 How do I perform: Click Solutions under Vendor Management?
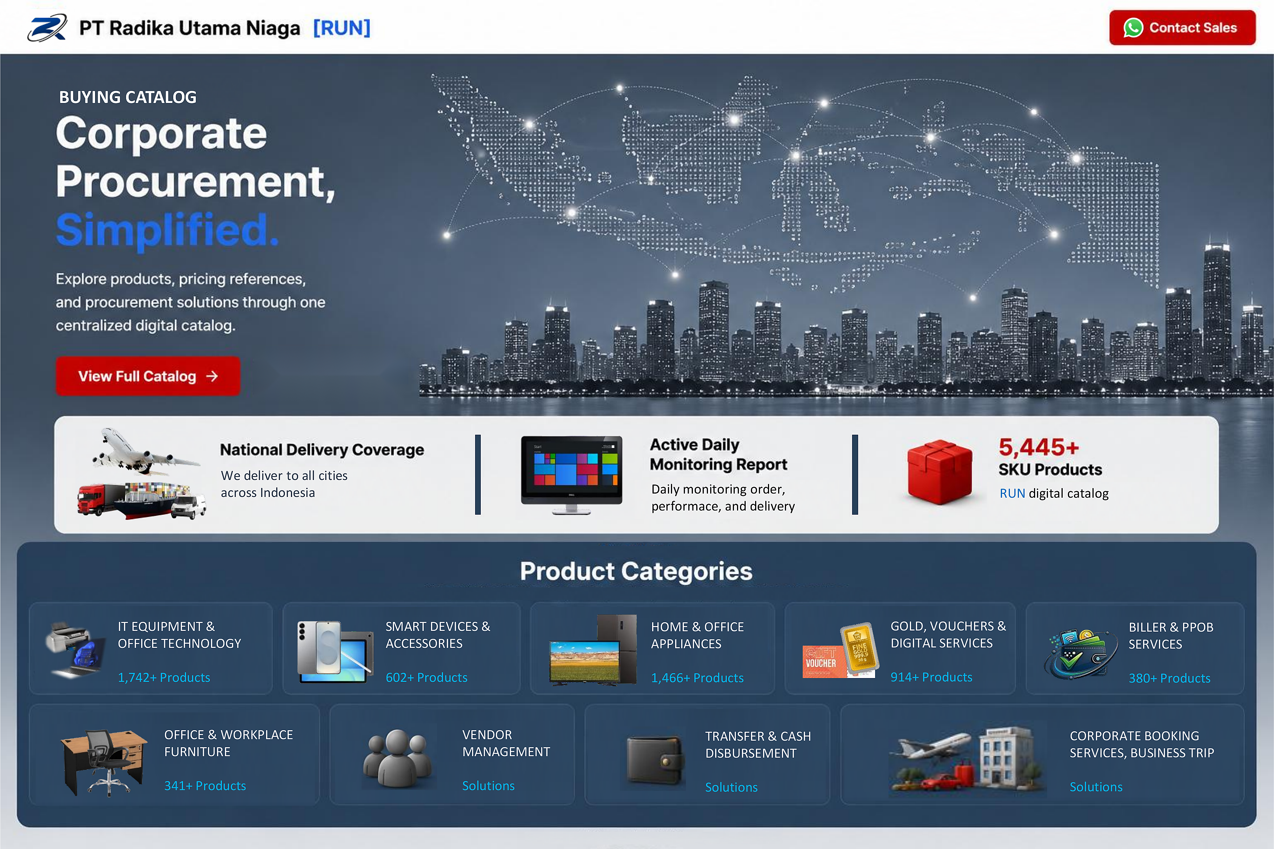click(488, 786)
